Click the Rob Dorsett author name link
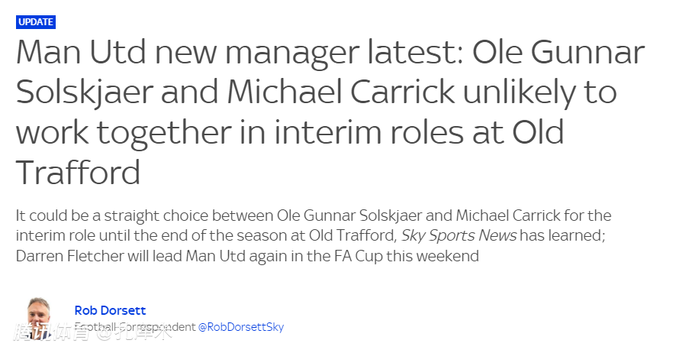673x353 pixels. [110, 310]
